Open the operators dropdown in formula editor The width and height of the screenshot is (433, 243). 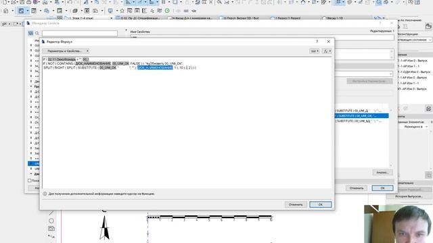(314, 51)
